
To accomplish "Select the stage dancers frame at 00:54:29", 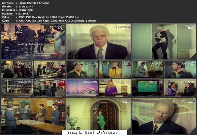I will 82,88.
